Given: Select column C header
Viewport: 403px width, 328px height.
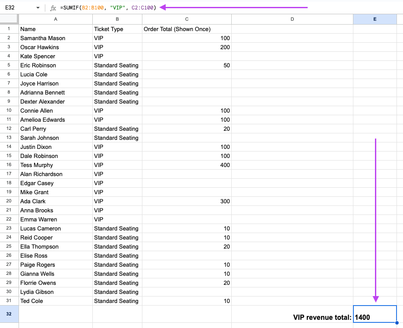Looking at the screenshot, I should [186, 19].
